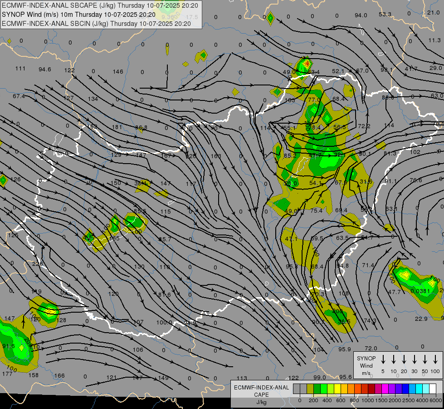Click the 4000 tick label in the CAPE legend

pos(422,400)
